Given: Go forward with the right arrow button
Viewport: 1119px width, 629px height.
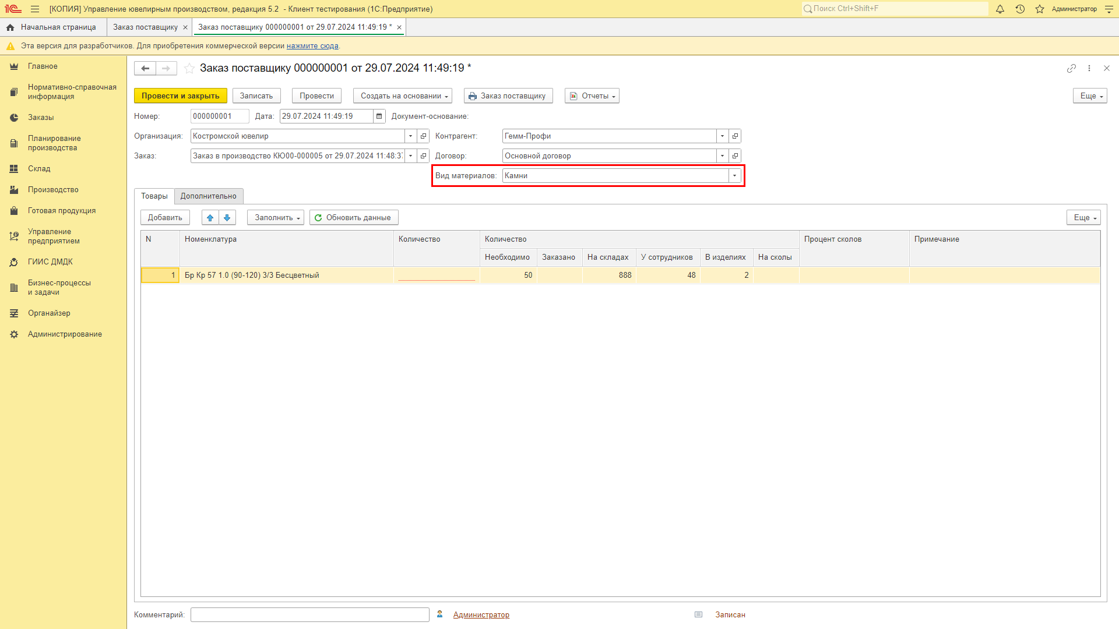Looking at the screenshot, I should [x=166, y=68].
